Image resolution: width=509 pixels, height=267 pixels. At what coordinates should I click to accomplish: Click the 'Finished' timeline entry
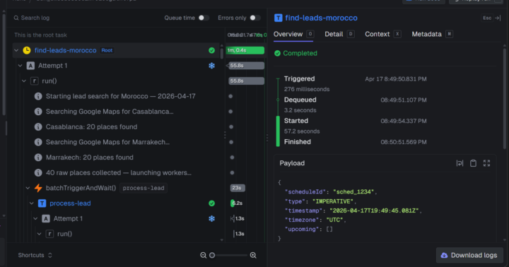[x=298, y=142]
